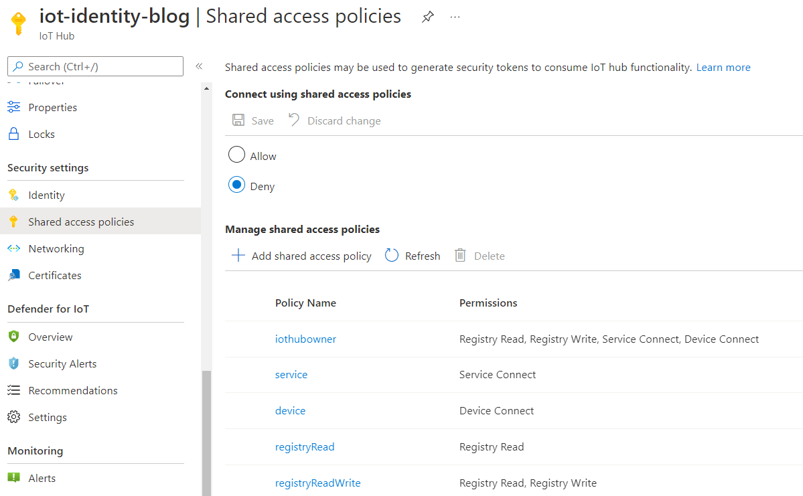Click the Refresh icon above the policy list

(391, 255)
